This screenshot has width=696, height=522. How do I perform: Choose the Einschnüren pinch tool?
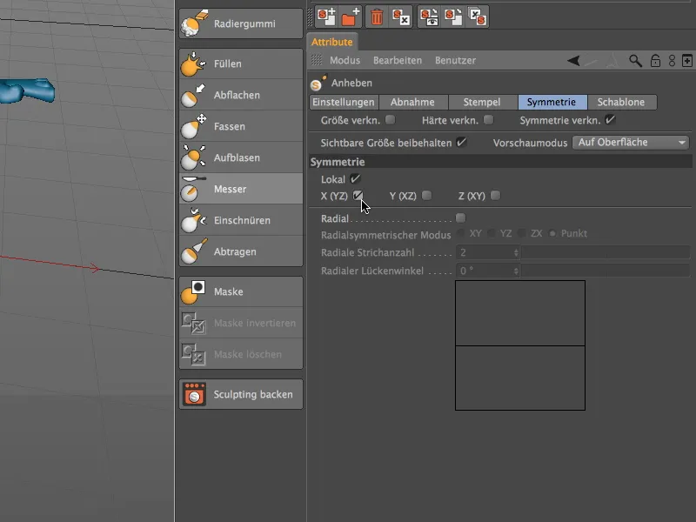pos(241,220)
